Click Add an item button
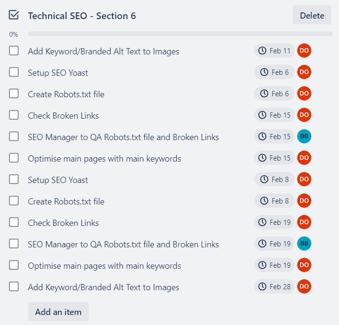This screenshot has width=339, height=325. (58, 312)
